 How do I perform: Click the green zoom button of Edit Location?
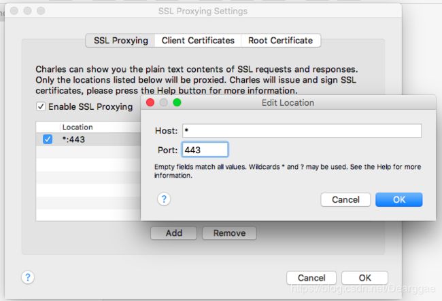point(177,102)
